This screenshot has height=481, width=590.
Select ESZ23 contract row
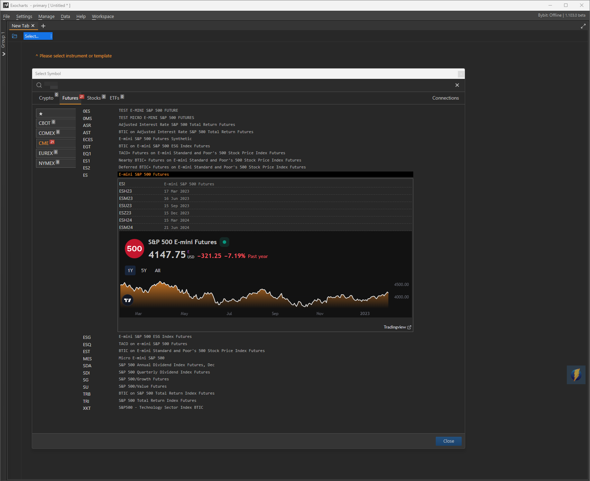[265, 213]
